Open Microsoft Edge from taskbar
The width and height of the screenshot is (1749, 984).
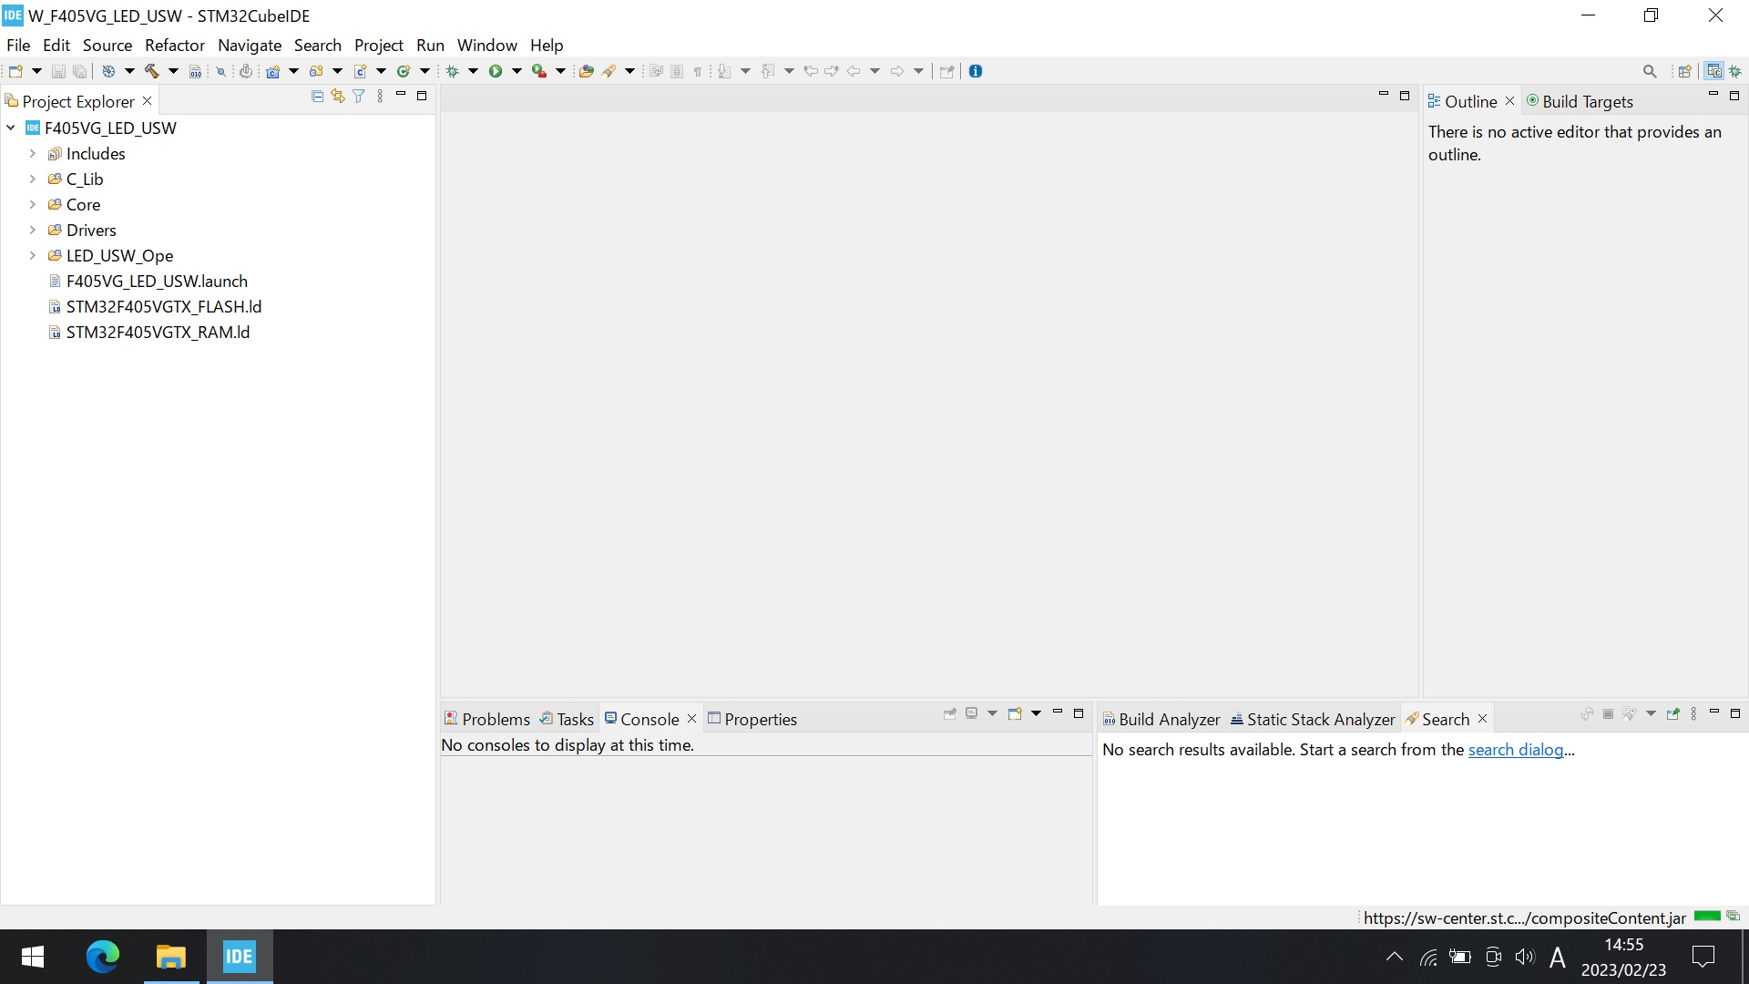click(102, 957)
